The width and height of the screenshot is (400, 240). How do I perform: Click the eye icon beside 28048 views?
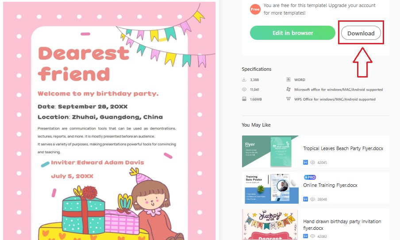(312, 199)
